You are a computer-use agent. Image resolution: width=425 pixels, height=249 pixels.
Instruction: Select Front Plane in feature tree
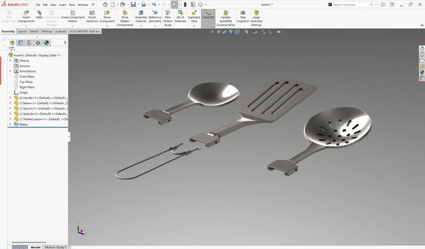[x=27, y=76]
